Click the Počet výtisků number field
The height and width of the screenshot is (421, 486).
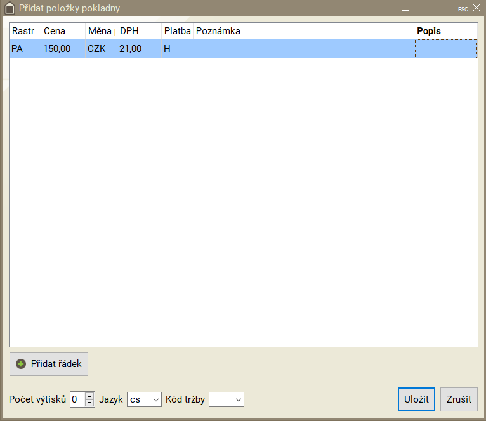point(77,399)
